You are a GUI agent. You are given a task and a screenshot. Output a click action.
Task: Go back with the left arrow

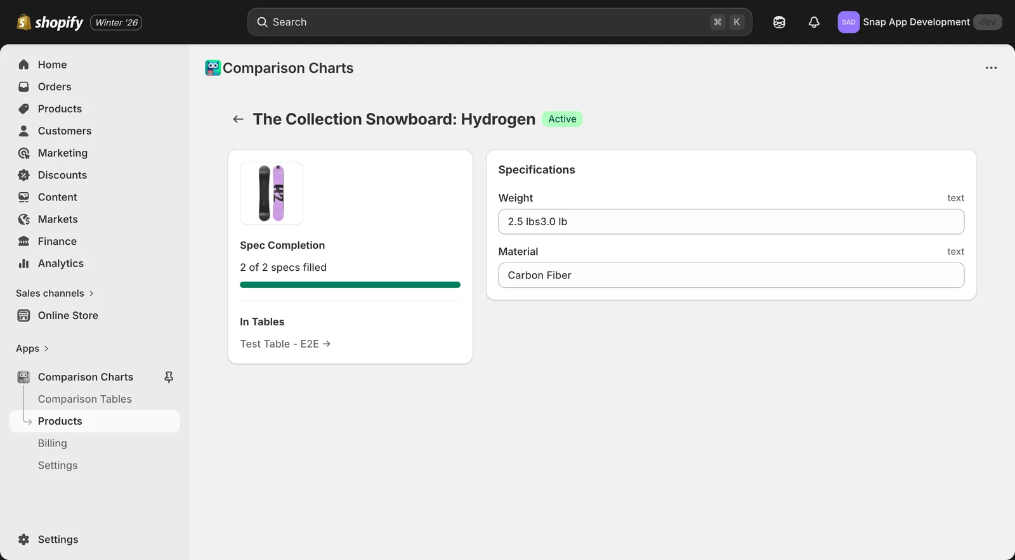coord(238,119)
